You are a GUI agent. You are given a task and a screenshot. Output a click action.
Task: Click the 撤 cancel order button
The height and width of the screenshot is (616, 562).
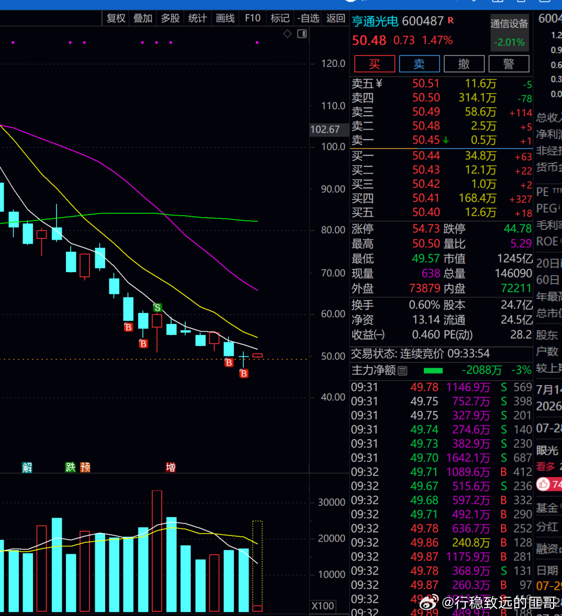pyautogui.click(x=464, y=64)
